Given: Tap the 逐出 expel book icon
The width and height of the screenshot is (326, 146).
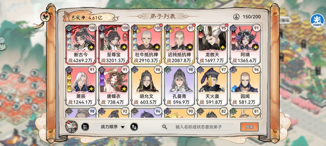Looking at the screenshot, I should pos(71,126).
